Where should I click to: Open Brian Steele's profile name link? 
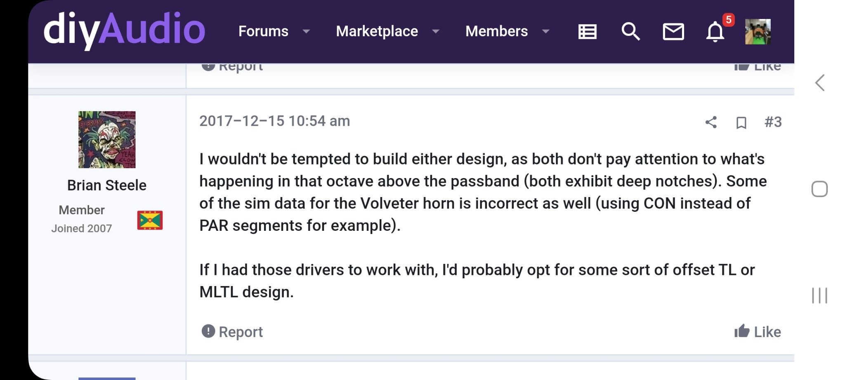pyautogui.click(x=107, y=185)
